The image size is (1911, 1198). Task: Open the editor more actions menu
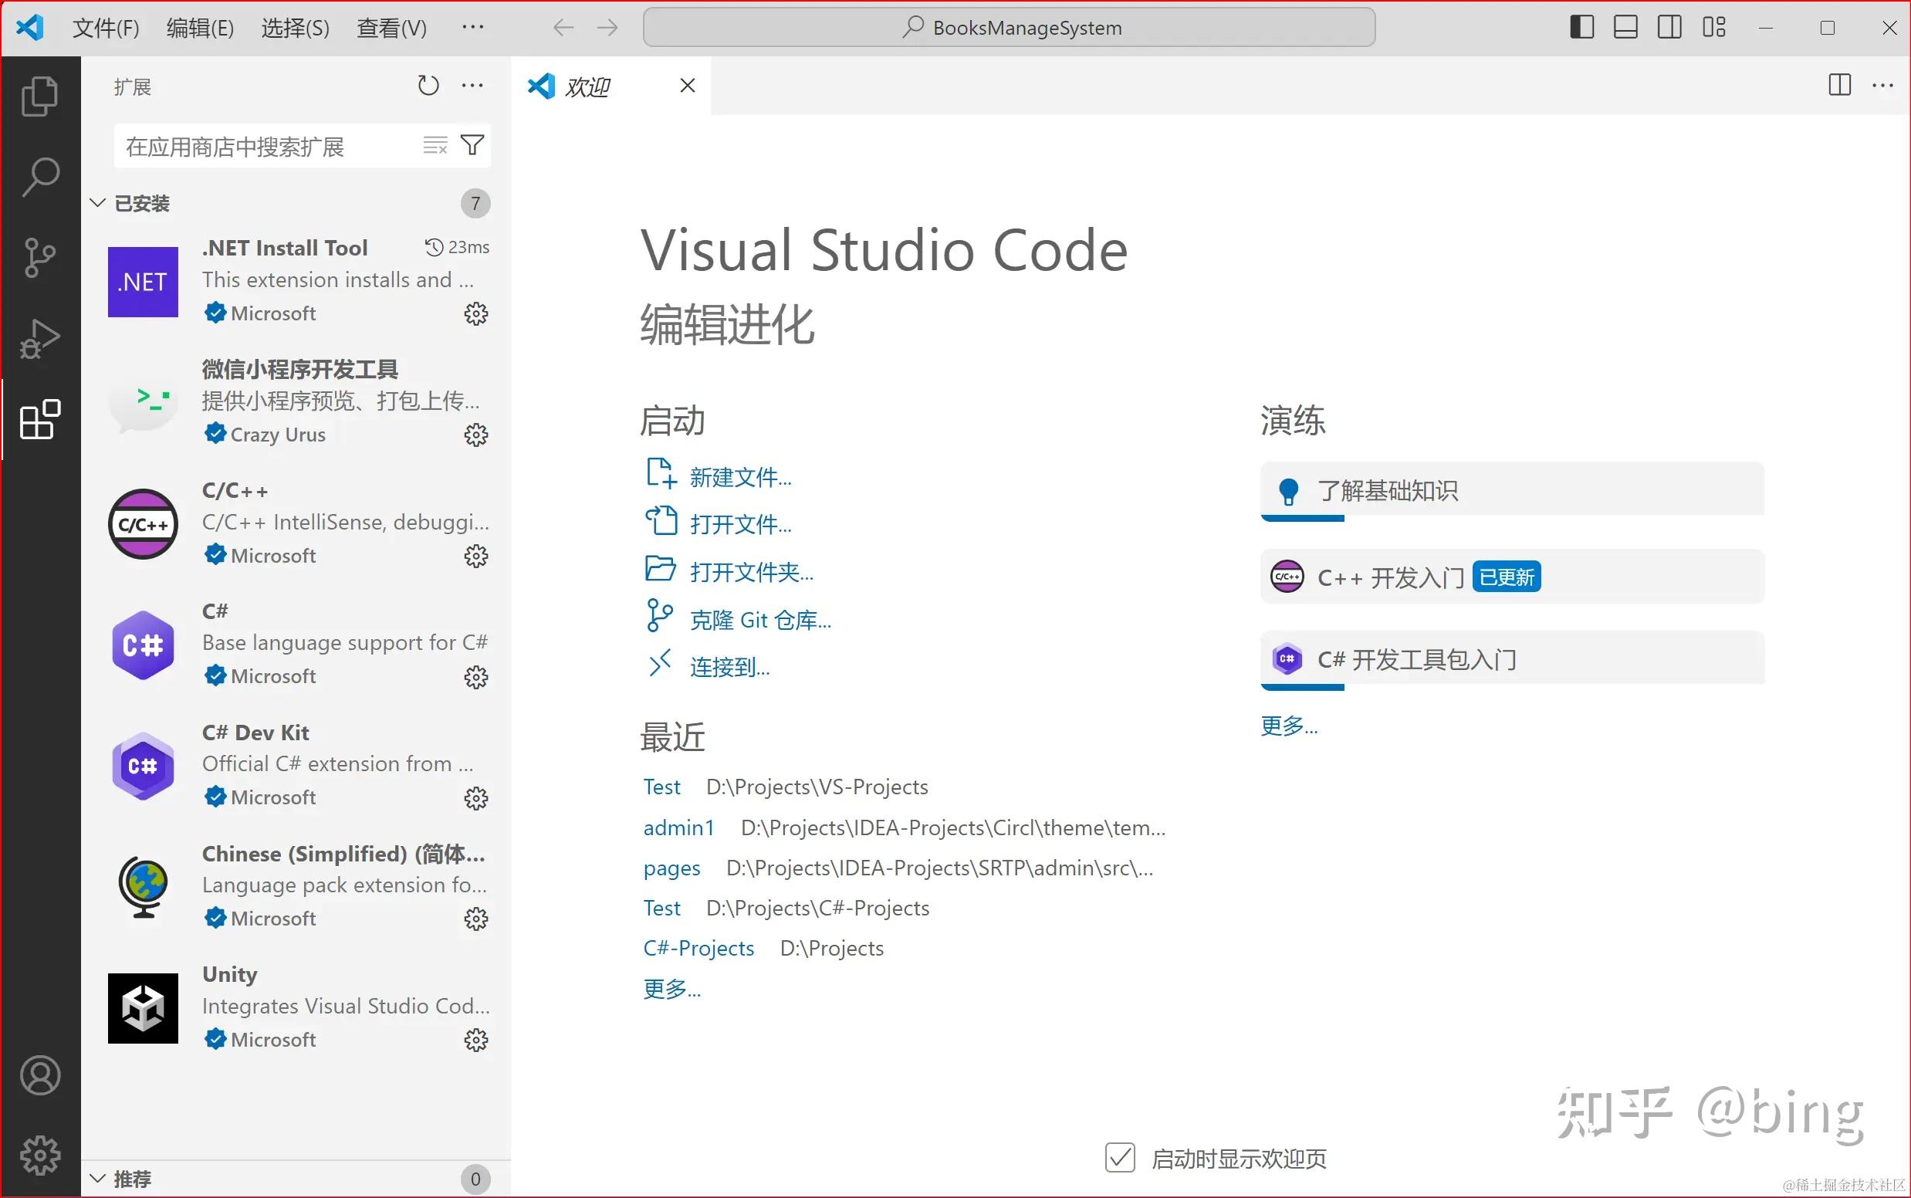point(1882,85)
